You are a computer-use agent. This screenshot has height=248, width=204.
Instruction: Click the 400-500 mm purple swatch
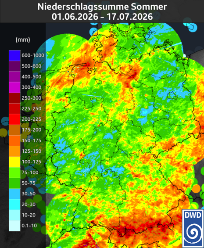pyautogui.click(x=14, y=77)
